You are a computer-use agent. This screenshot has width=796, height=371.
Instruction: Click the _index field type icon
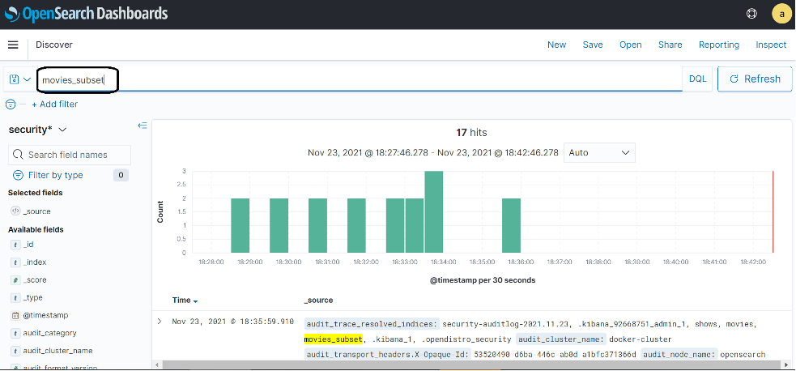point(15,262)
